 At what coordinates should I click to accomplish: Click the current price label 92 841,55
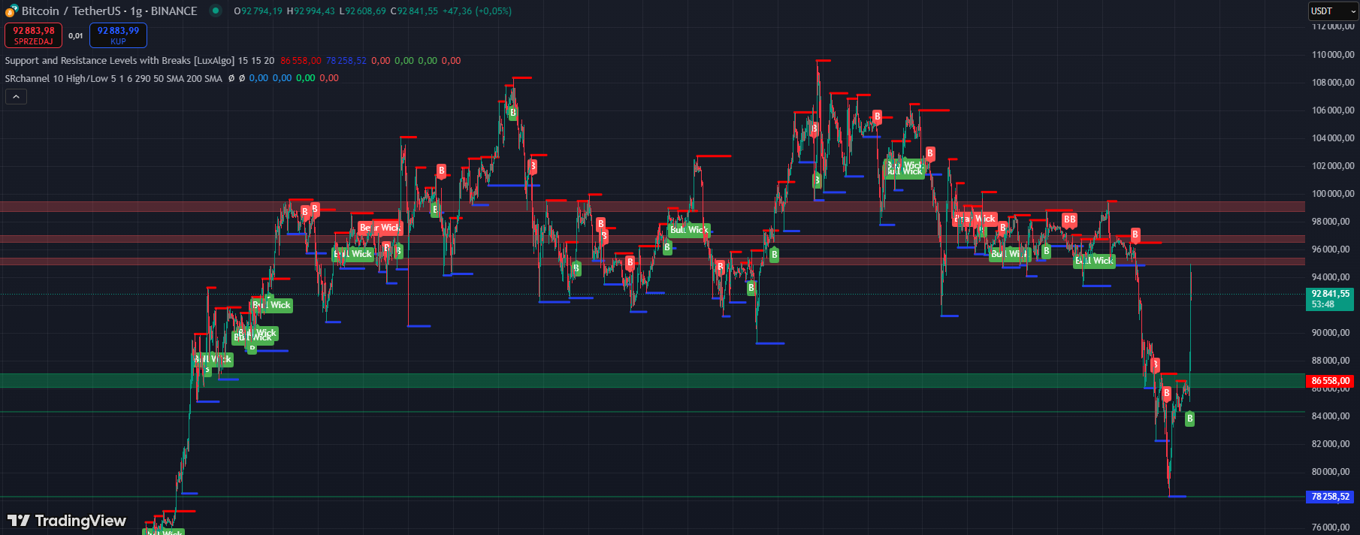point(1331,294)
